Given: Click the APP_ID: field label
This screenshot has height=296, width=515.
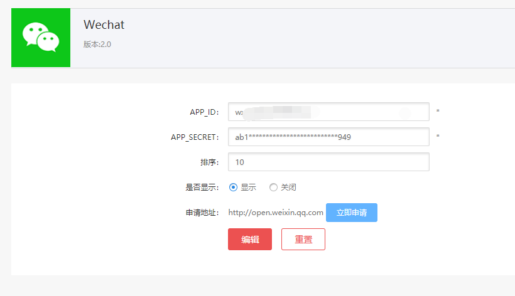Looking at the screenshot, I should [x=204, y=112].
